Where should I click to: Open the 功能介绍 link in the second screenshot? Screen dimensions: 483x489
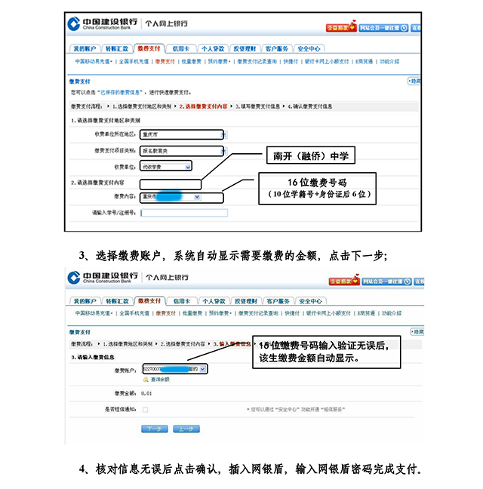[x=392, y=313]
